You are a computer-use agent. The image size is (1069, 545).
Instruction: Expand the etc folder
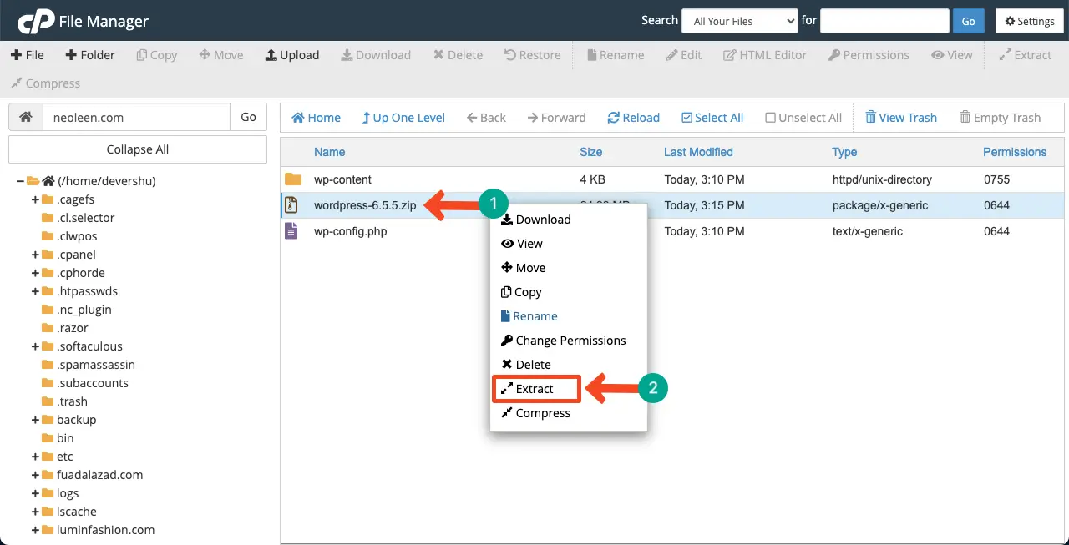tap(35, 457)
